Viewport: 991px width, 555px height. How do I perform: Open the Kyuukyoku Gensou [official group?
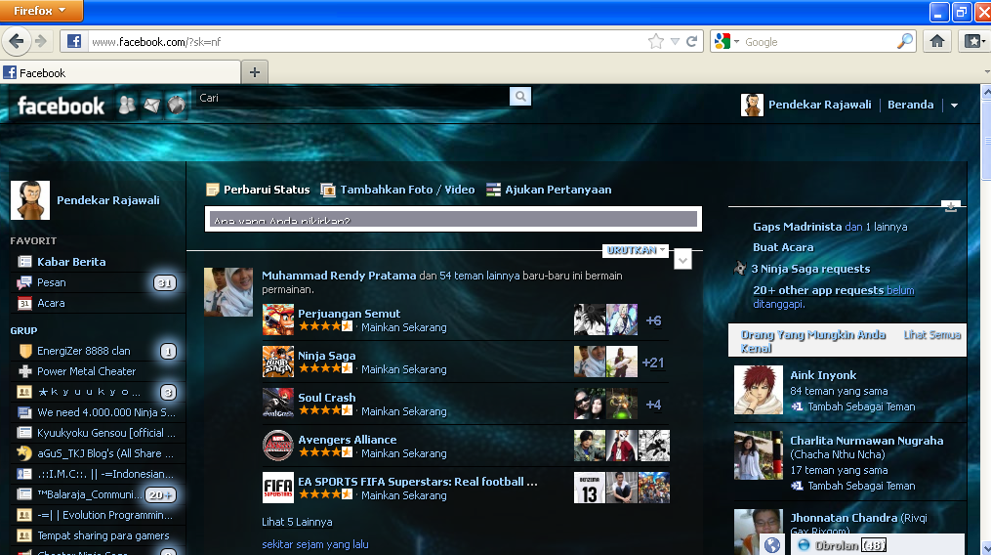tap(106, 433)
